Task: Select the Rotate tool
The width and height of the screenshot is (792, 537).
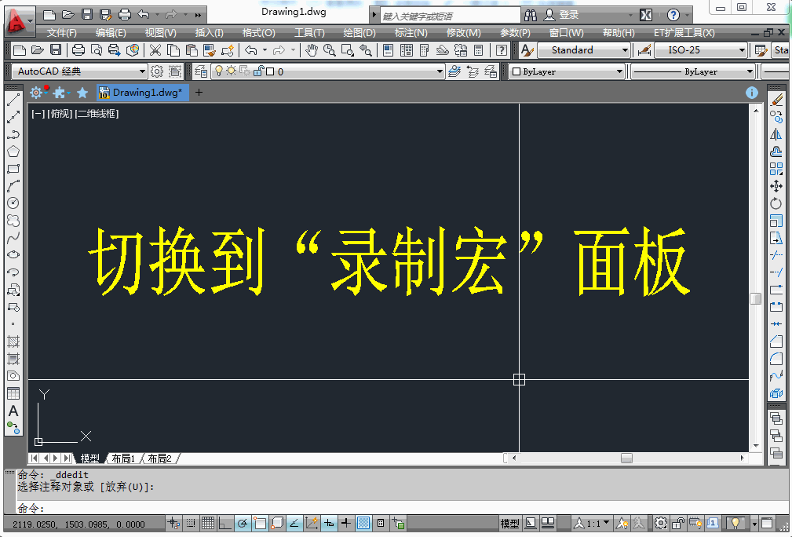Action: click(776, 203)
